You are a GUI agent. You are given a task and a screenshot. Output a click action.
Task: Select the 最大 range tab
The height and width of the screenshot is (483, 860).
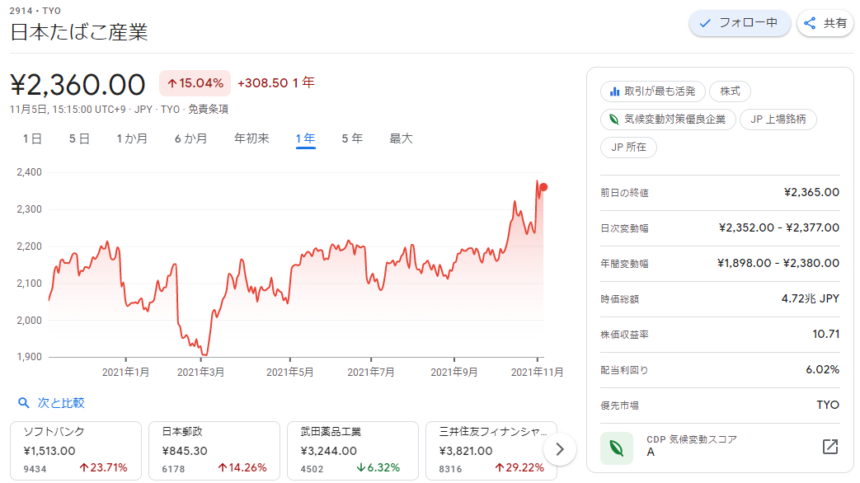[x=401, y=138]
